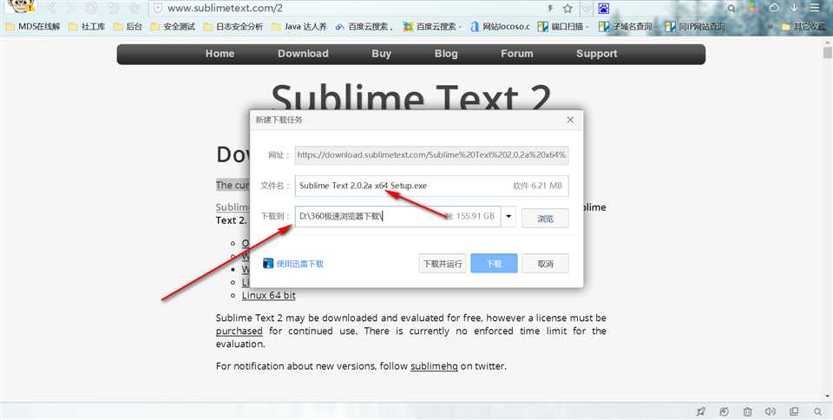Open the sublimehq twitter link
This screenshot has width=833, height=420.
pyautogui.click(x=434, y=366)
